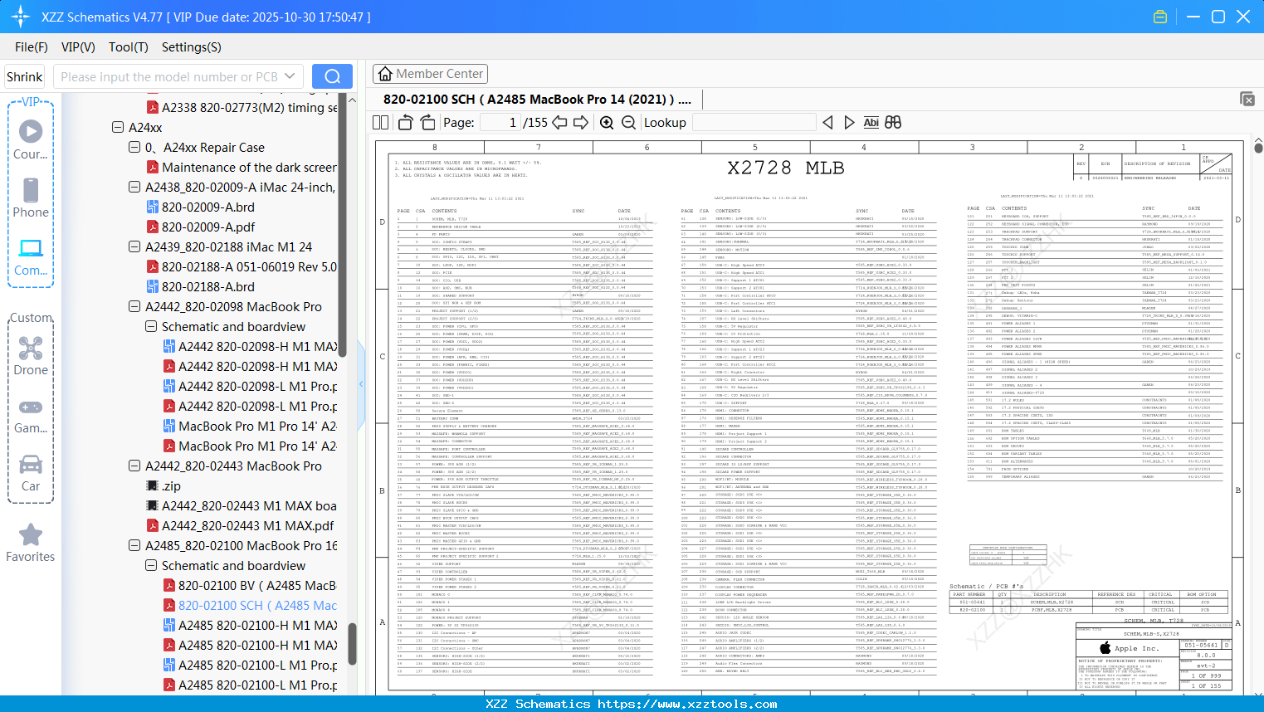Screen dimensions: 1264x712
Task: Open A2442_820-02443 M1 MAX.pdf
Action: [240, 526]
